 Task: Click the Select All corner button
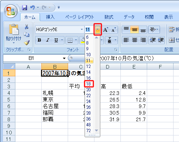point(9,66)
